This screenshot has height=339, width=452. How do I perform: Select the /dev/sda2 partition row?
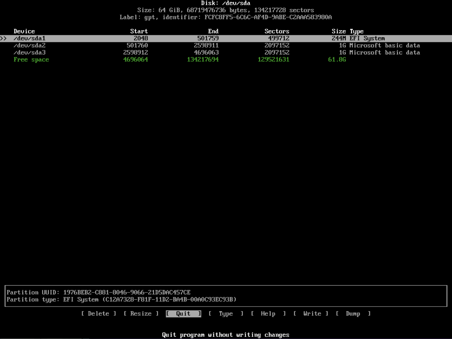pyautogui.click(x=226, y=46)
